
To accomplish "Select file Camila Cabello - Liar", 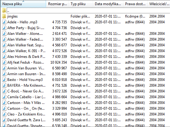I will 26,97.
